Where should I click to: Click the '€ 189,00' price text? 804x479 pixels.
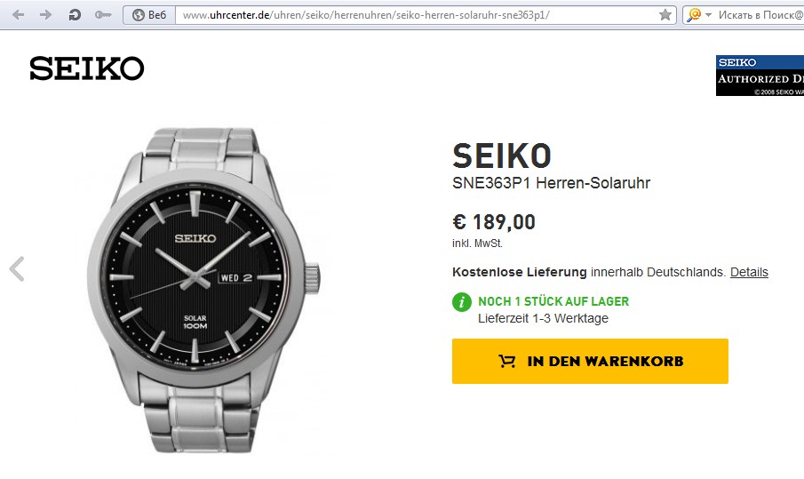pyautogui.click(x=494, y=222)
